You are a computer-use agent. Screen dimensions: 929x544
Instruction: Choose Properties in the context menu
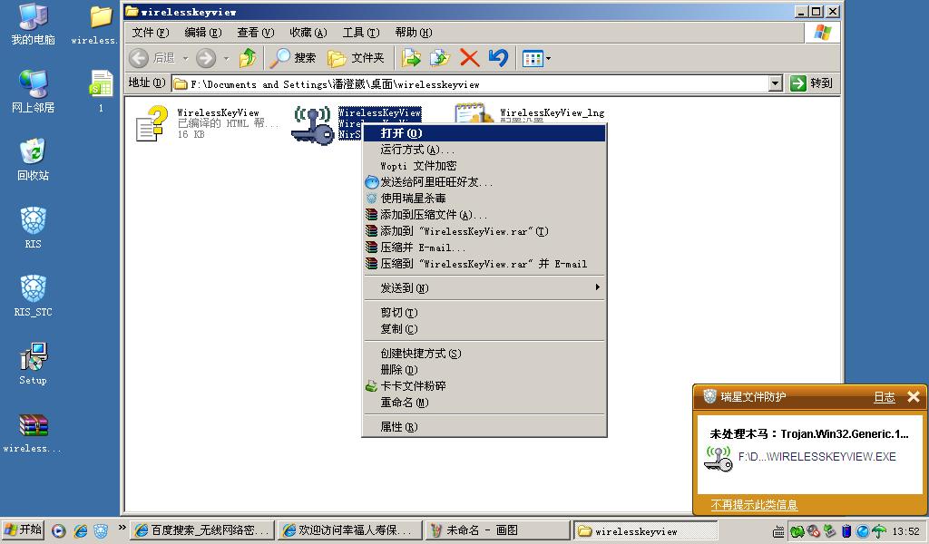pos(484,427)
